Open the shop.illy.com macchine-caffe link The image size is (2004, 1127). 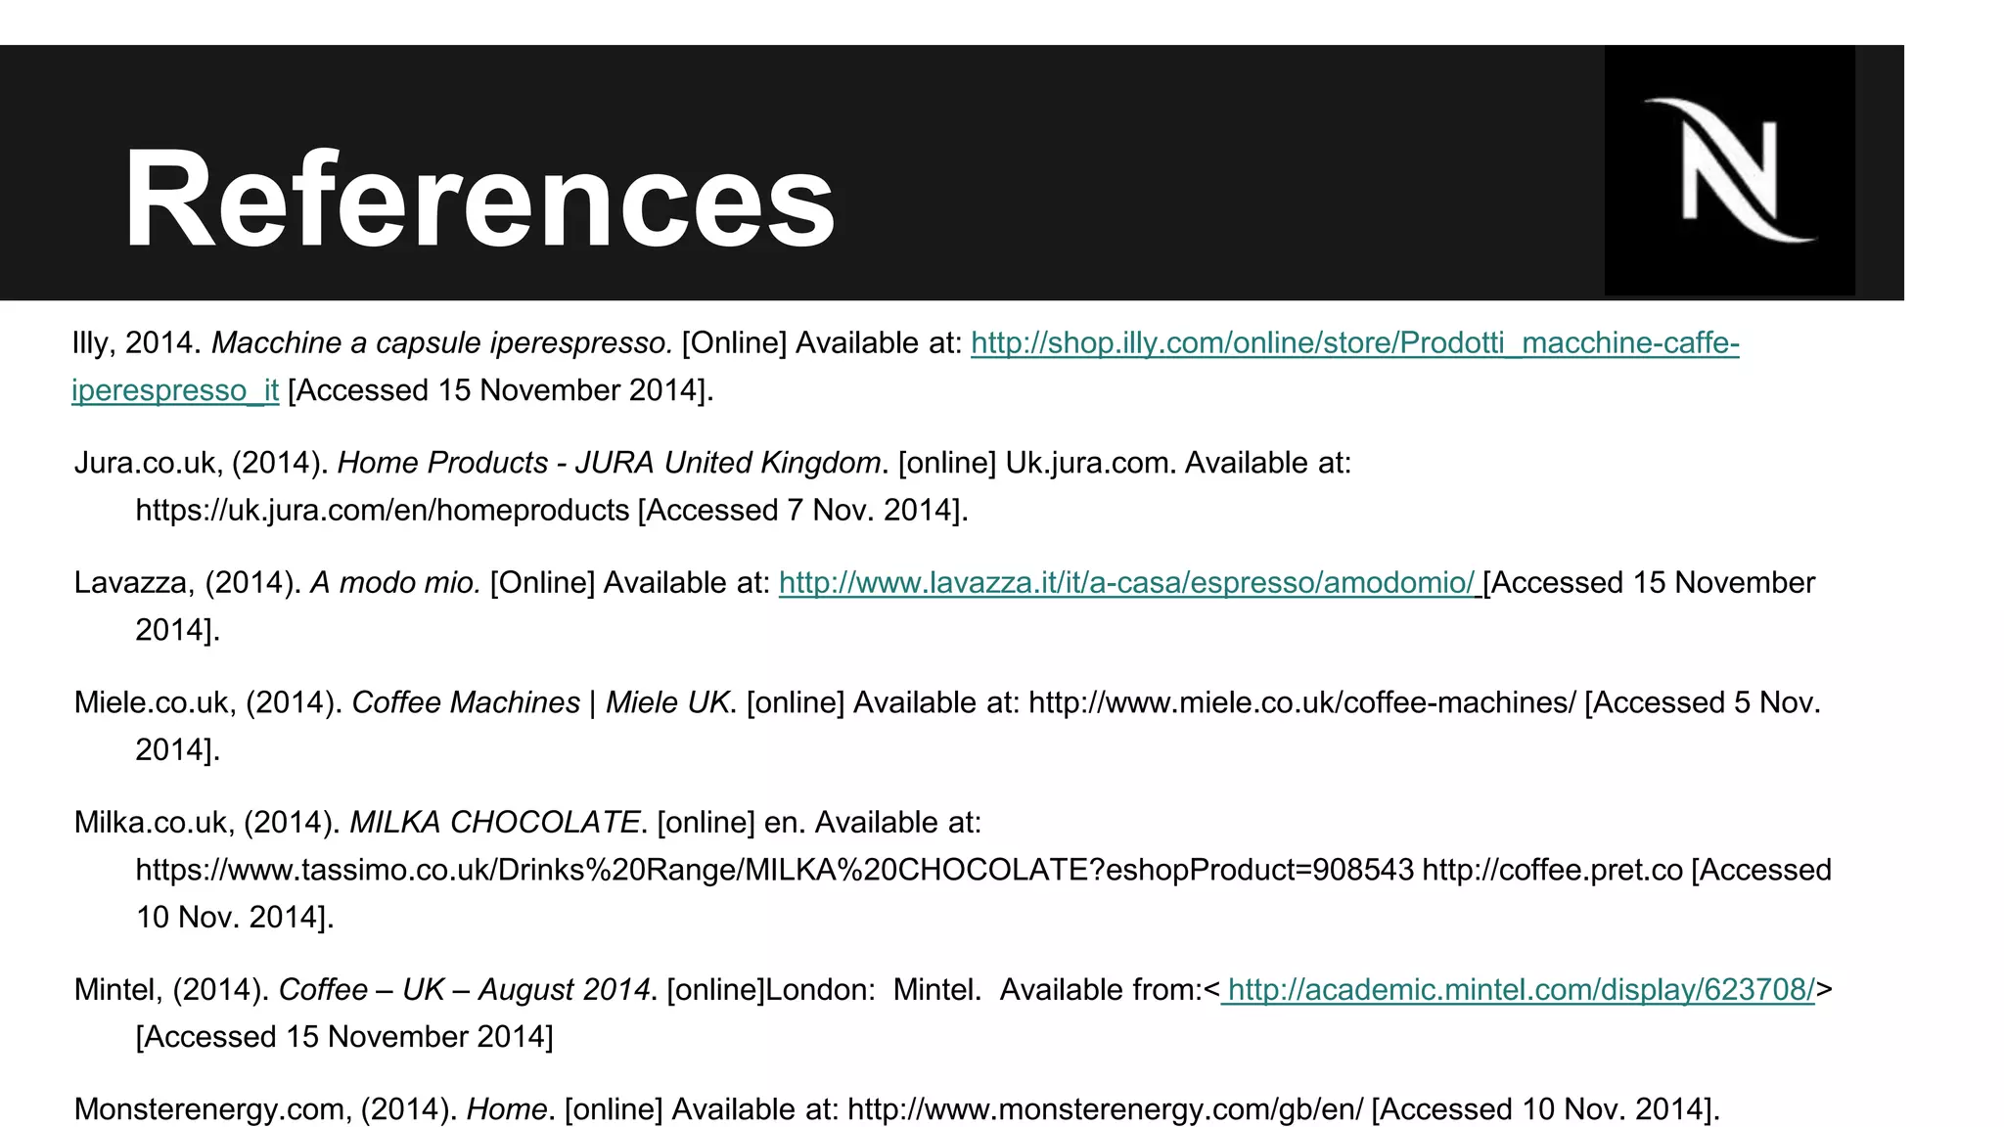[x=1354, y=343]
